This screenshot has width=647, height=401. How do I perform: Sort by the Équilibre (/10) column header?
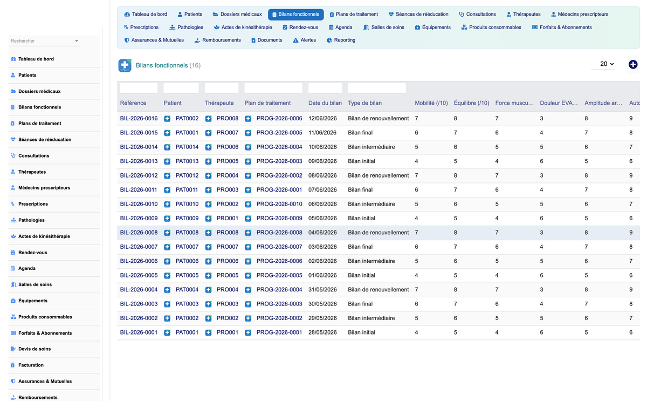click(472, 103)
